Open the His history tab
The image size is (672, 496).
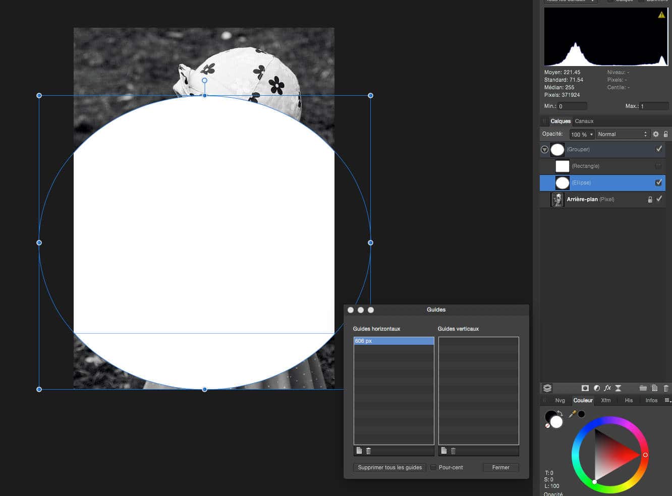tap(629, 400)
